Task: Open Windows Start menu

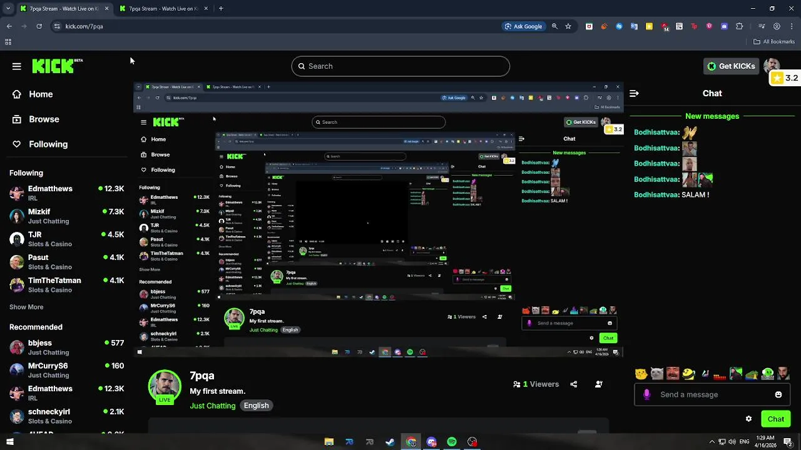Action: [x=9, y=442]
